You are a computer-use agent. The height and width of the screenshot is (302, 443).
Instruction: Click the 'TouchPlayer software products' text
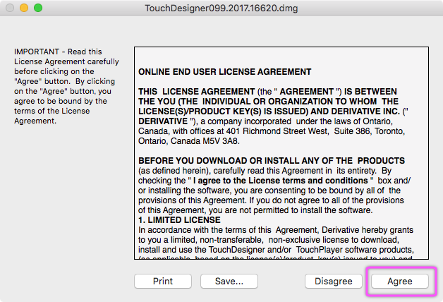click(344, 250)
